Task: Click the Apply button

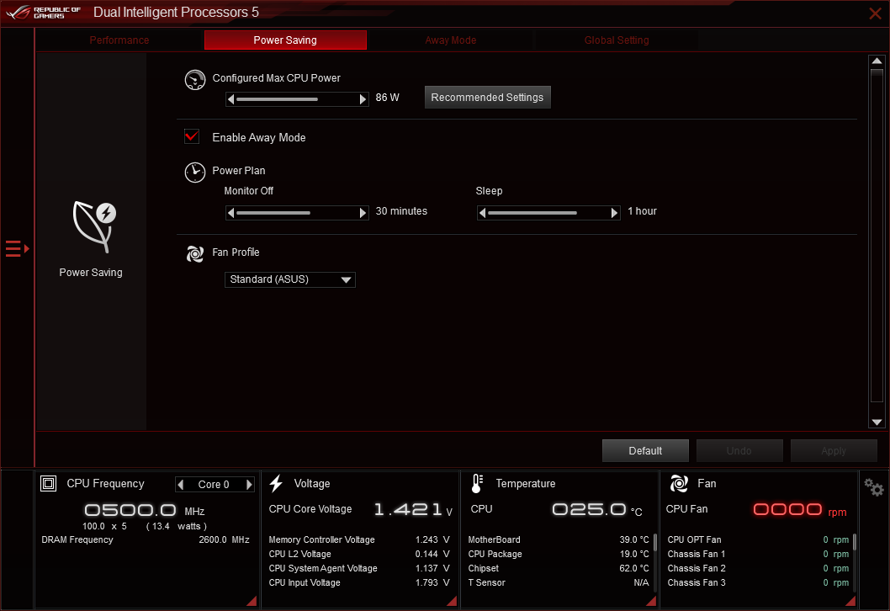Action: click(x=834, y=450)
